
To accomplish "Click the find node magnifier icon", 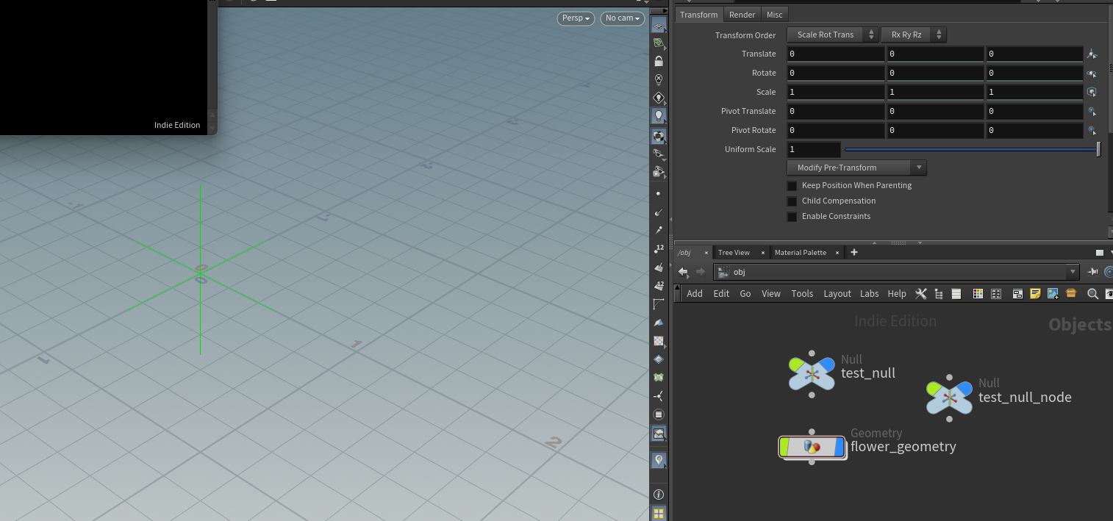I will click(x=1092, y=294).
